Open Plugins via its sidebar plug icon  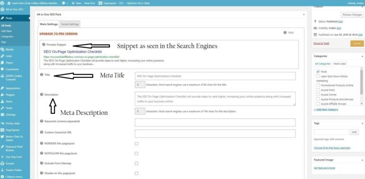click(2, 95)
